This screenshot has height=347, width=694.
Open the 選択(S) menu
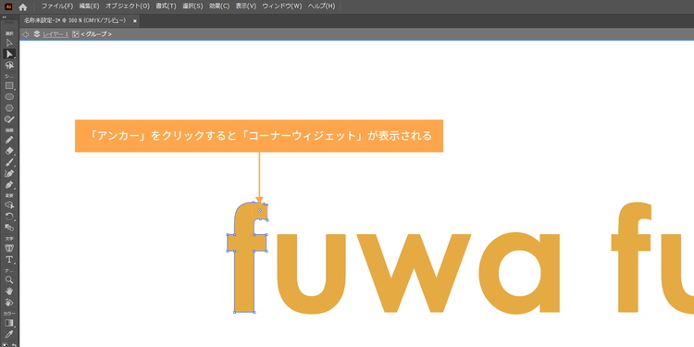tap(192, 6)
